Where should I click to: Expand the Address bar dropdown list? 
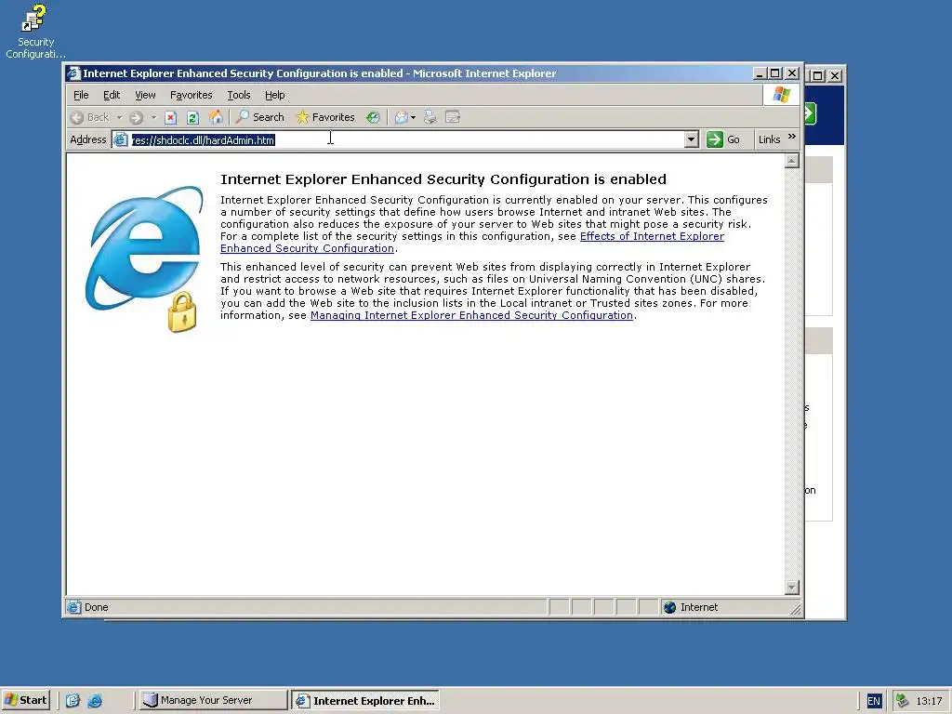point(691,139)
